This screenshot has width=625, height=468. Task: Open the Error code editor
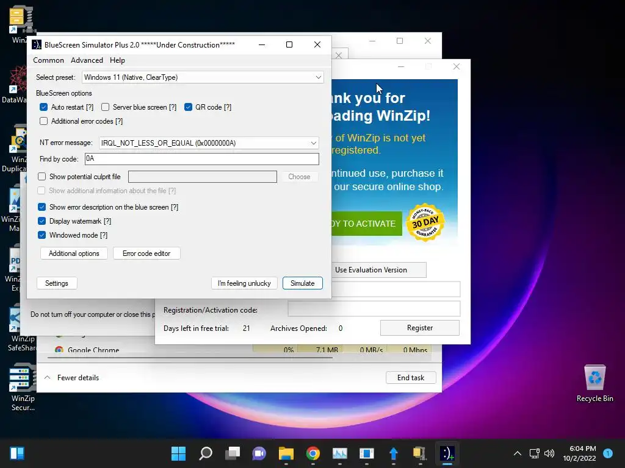(146, 253)
